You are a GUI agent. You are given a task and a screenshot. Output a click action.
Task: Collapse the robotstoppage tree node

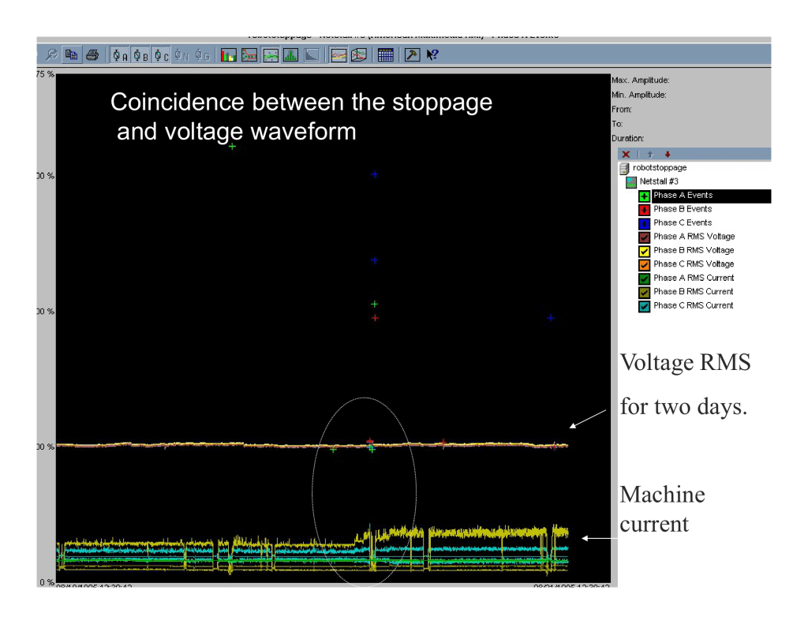pyautogui.click(x=625, y=168)
